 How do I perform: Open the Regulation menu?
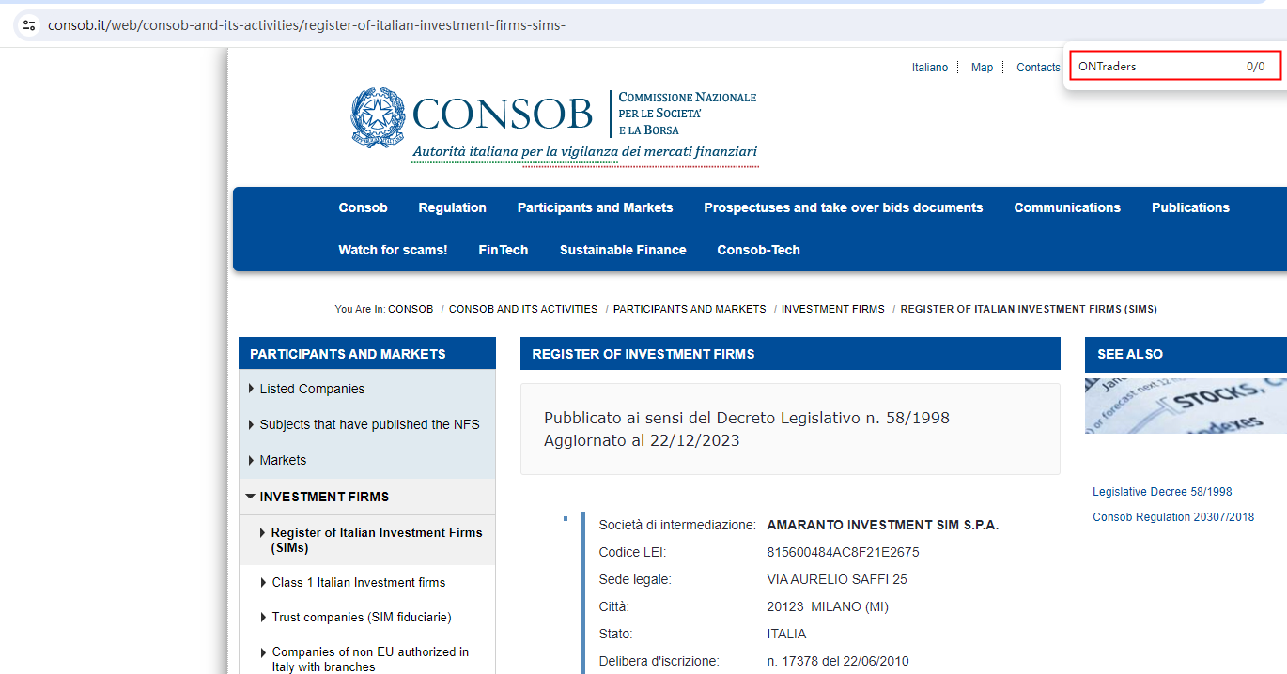pos(452,207)
